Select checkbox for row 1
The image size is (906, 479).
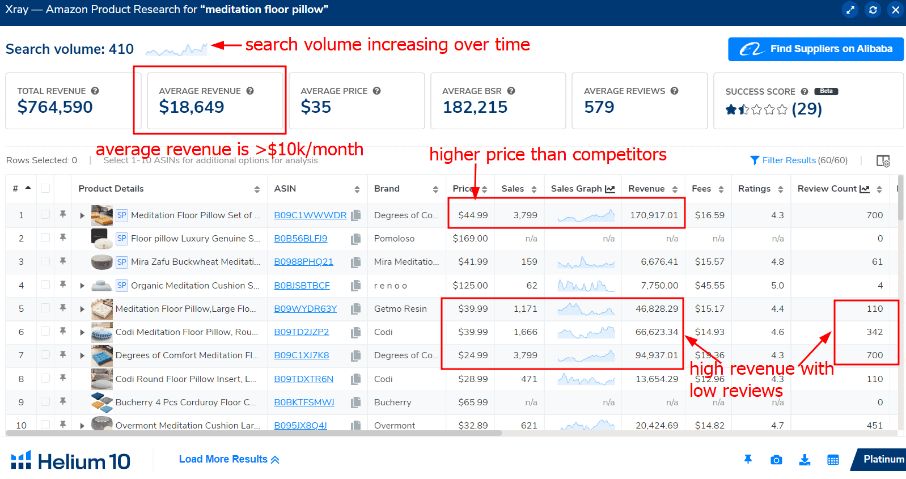45,214
